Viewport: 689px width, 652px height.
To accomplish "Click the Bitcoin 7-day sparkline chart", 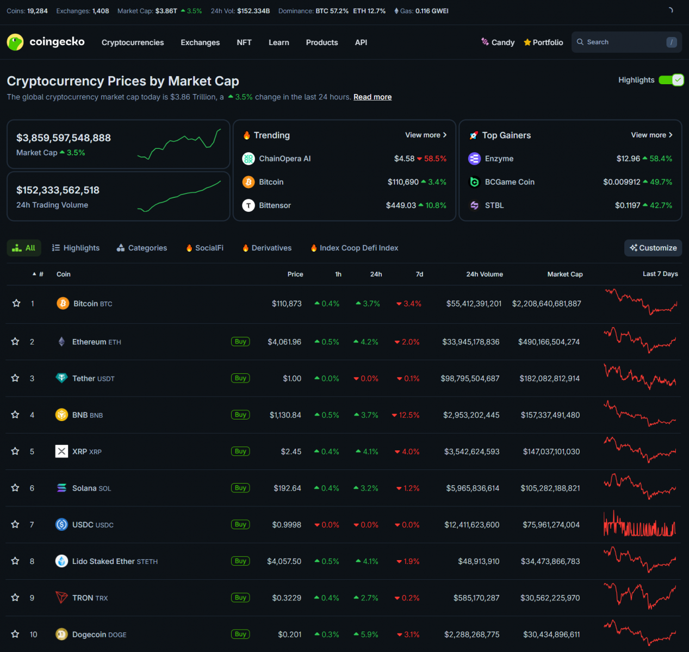I will click(641, 303).
